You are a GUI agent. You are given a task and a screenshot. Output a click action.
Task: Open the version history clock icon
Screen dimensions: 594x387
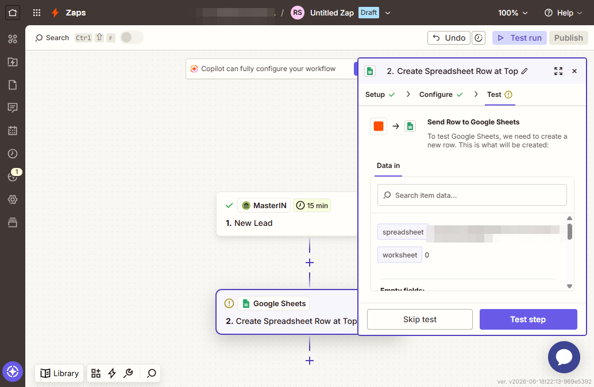pyautogui.click(x=479, y=38)
